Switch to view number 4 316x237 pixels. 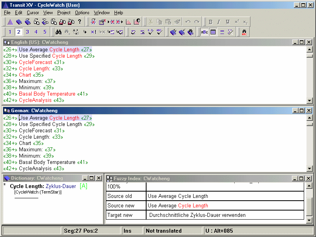36,32
